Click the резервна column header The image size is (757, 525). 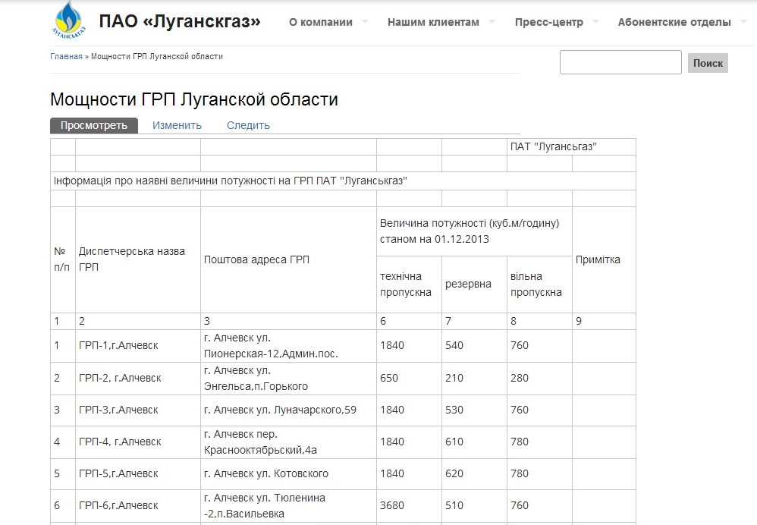pyautogui.click(x=474, y=285)
